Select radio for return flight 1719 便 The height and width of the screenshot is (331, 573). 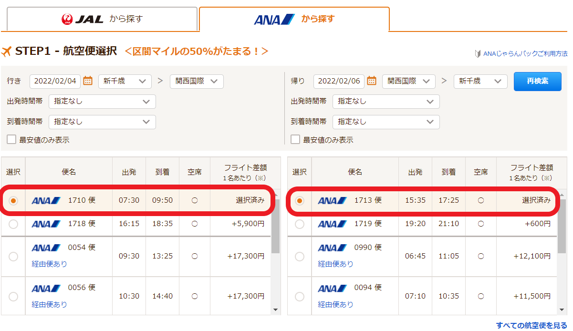300,224
